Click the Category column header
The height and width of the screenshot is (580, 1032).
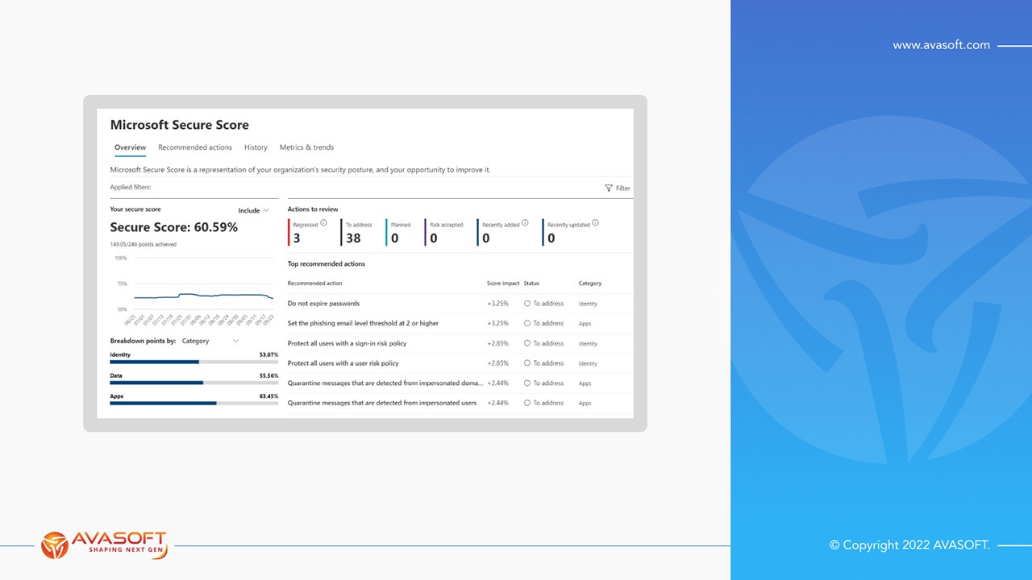click(x=590, y=284)
